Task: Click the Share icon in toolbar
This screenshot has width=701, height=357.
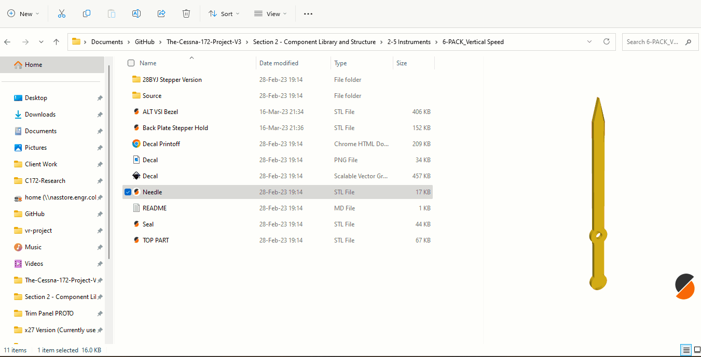Action: [x=161, y=14]
